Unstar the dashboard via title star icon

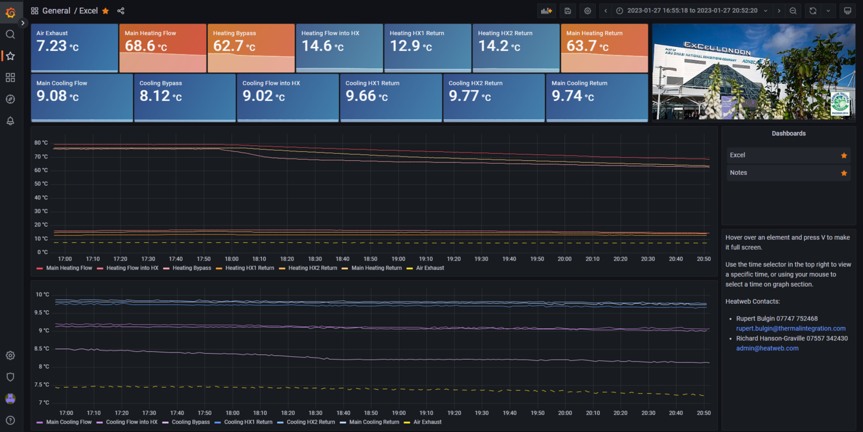(x=106, y=11)
